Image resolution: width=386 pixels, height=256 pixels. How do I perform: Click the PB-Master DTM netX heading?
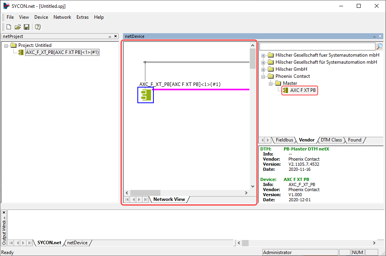(306, 149)
